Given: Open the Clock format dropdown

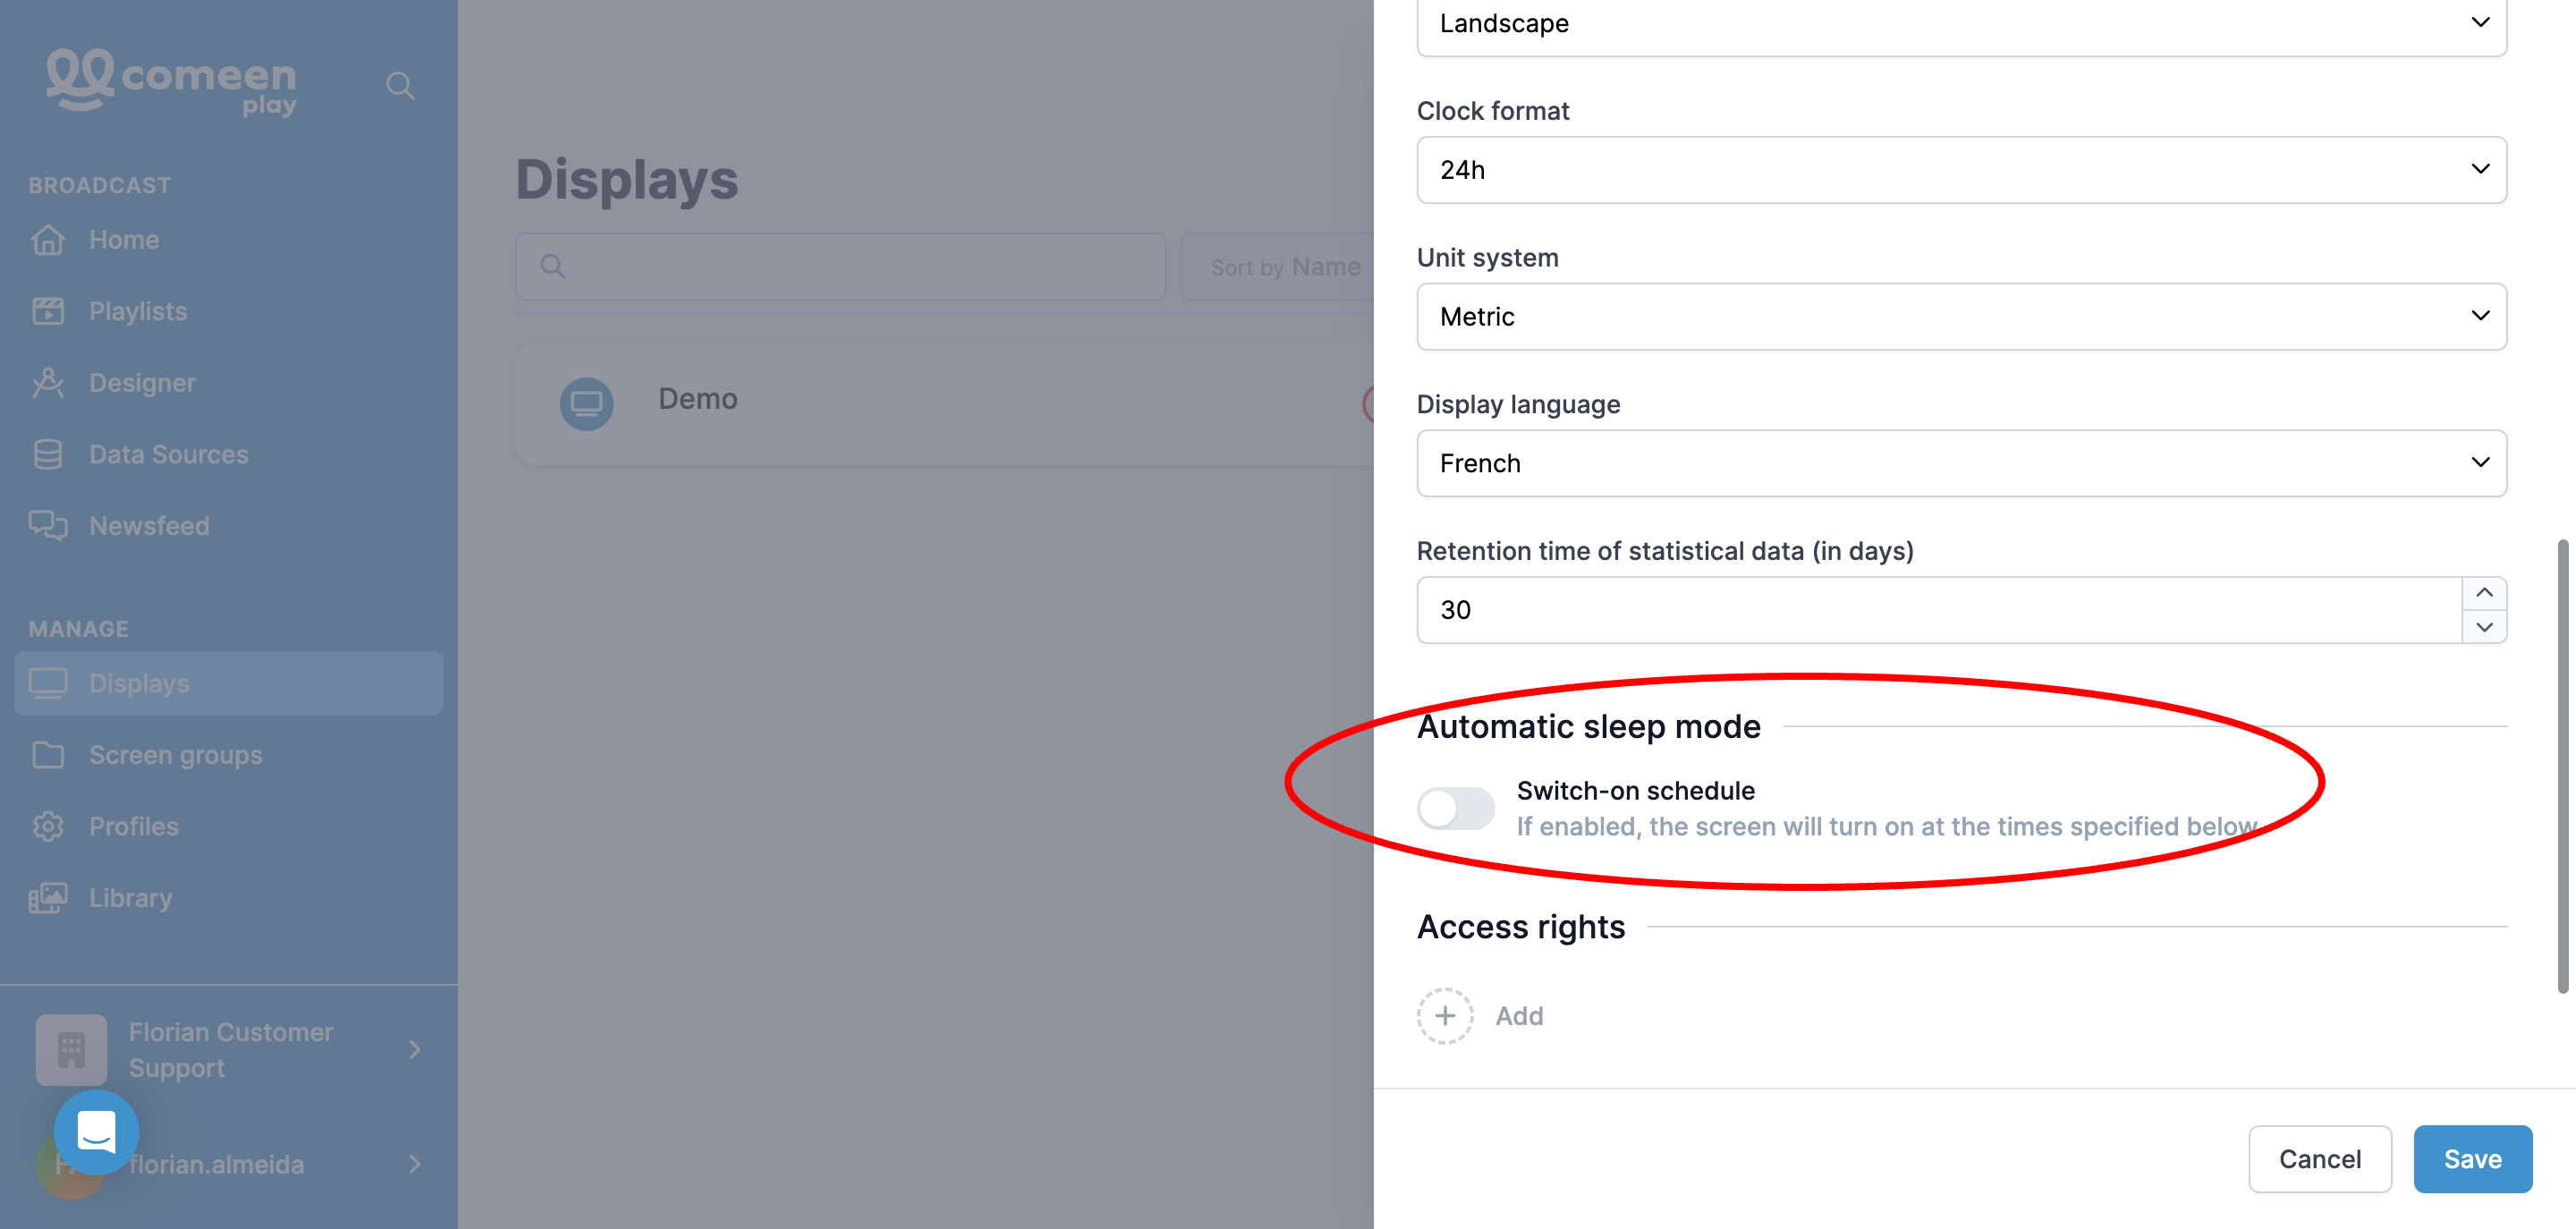Looking at the screenshot, I should [x=1961, y=169].
